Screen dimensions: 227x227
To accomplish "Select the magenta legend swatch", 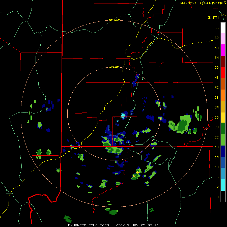I will click(223, 50).
